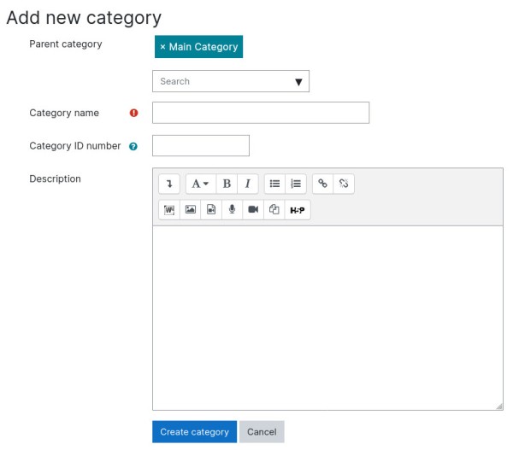Viewport: 513px width, 450px height.
Task: Click the Category name text field
Action: 261,113
